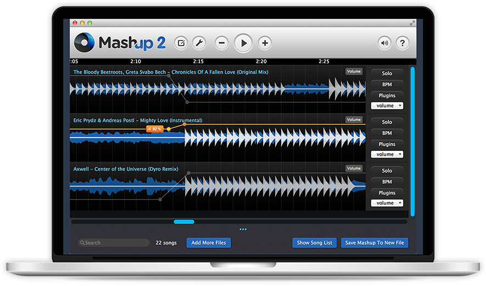The height and width of the screenshot is (286, 486).
Task: Click the green zoom window button
Action: click(90, 23)
